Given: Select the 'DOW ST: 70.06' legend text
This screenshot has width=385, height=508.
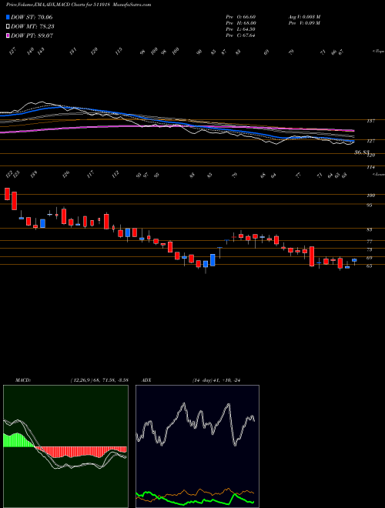Looking at the screenshot, I should click(x=32, y=18).
